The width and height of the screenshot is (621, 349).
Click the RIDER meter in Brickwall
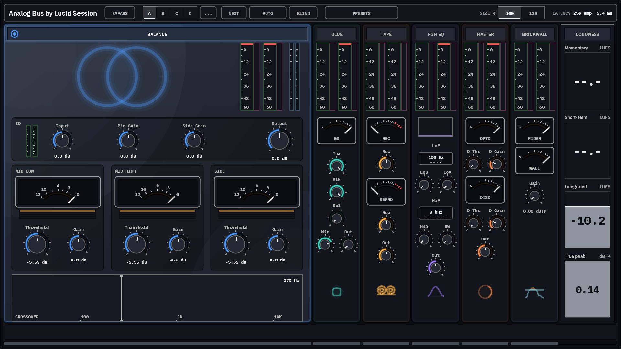click(535, 131)
